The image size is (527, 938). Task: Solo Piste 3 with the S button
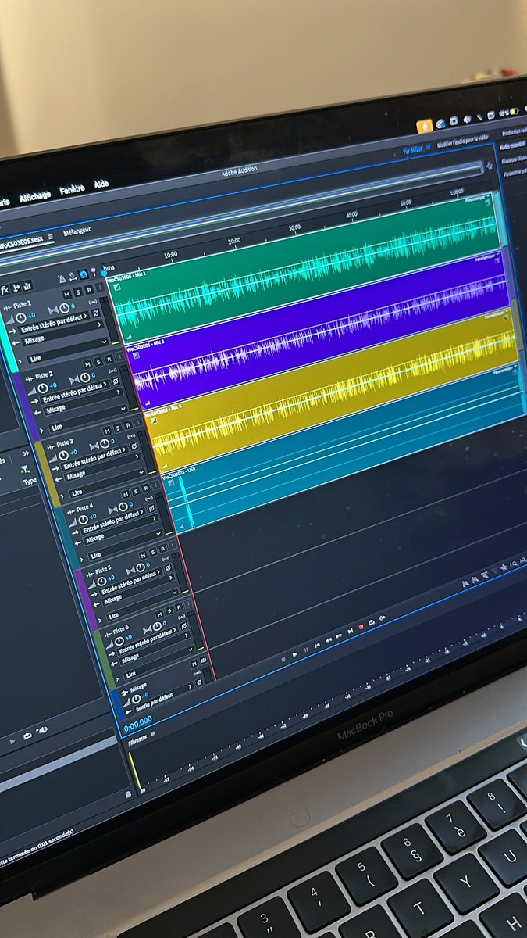(x=118, y=428)
